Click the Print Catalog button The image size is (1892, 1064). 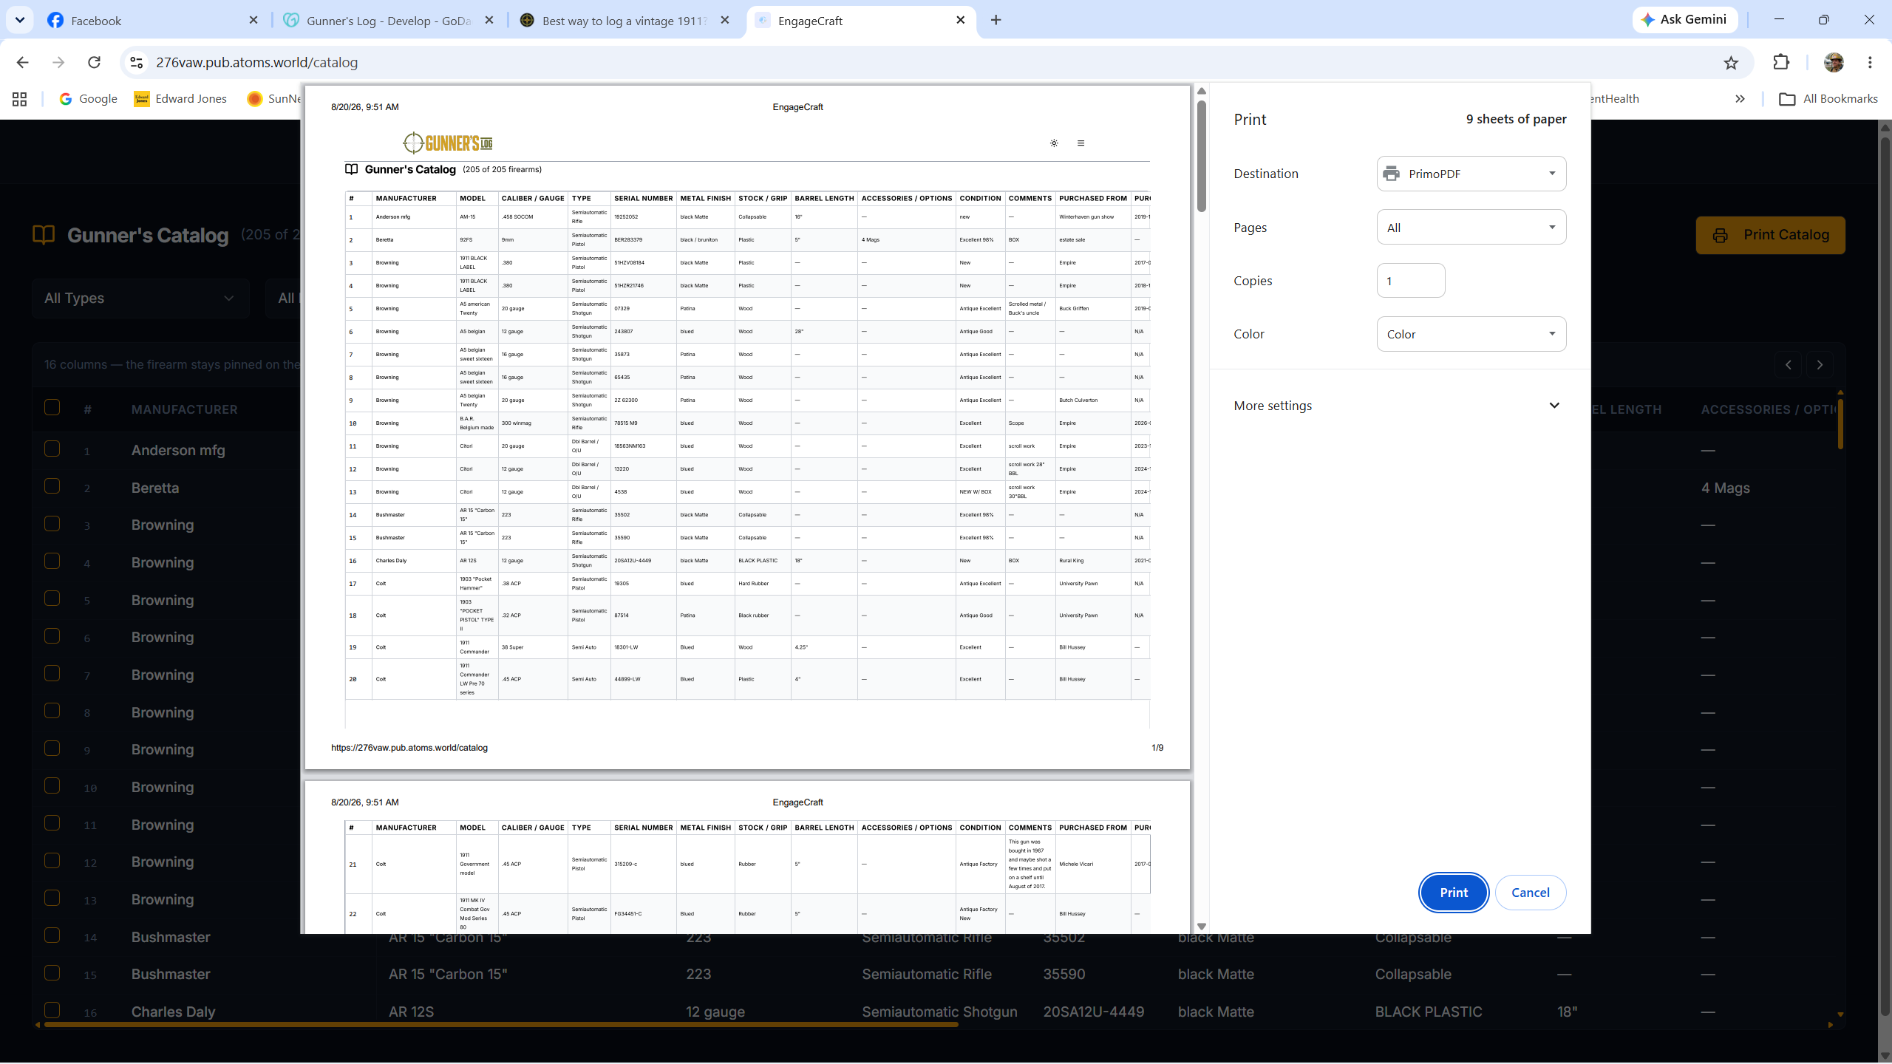(x=1770, y=235)
